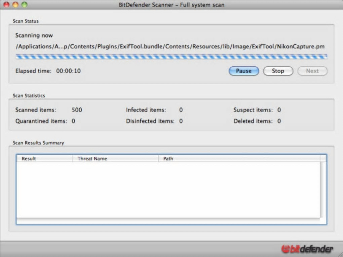This screenshot has height=257, width=343.
Task: Close the scanner window with red button
Action: click(6, 5)
